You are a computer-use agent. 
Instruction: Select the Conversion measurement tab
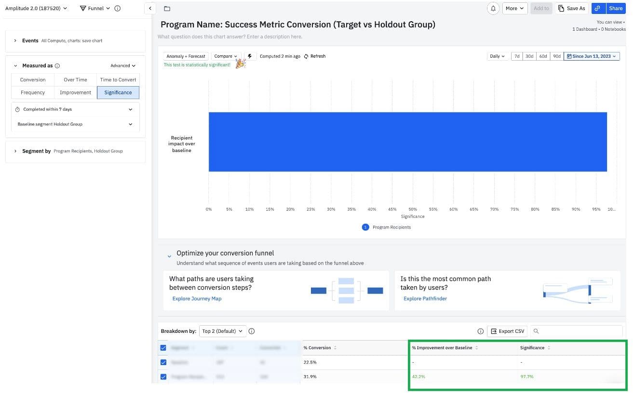[33, 80]
